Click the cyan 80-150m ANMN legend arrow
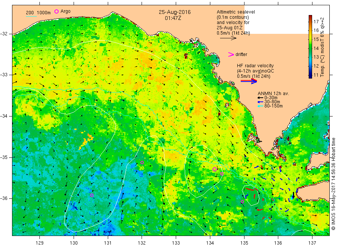 point(260,106)
